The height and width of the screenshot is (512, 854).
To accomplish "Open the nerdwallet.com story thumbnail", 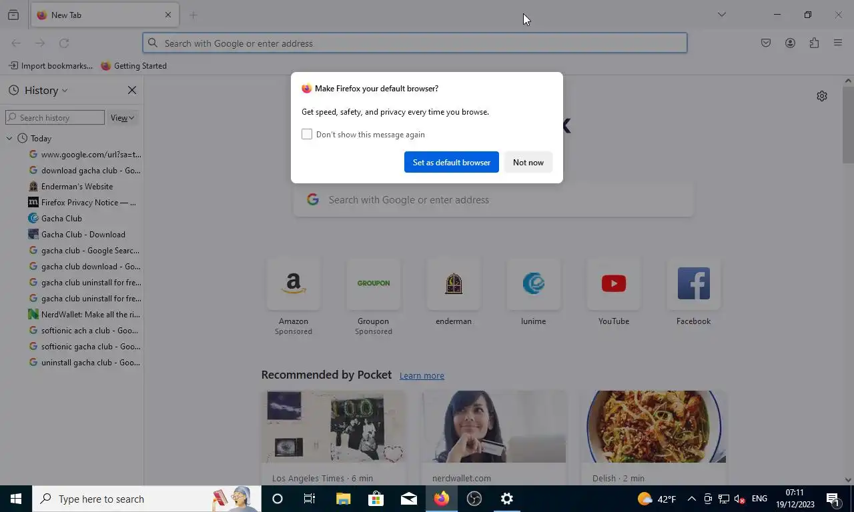I will [x=494, y=427].
